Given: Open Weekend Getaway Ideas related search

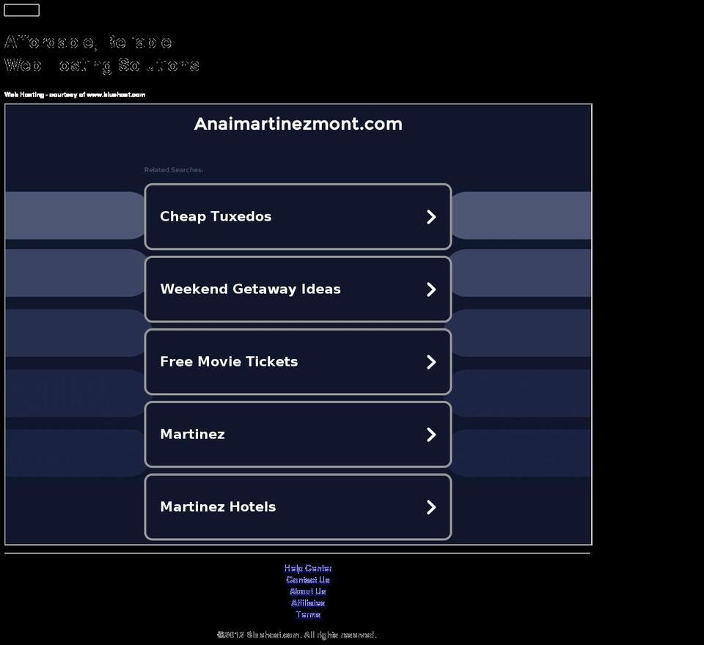Looking at the screenshot, I should point(298,289).
